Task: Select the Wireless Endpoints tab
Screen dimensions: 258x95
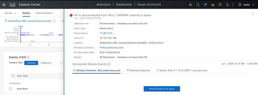Action: point(138,70)
